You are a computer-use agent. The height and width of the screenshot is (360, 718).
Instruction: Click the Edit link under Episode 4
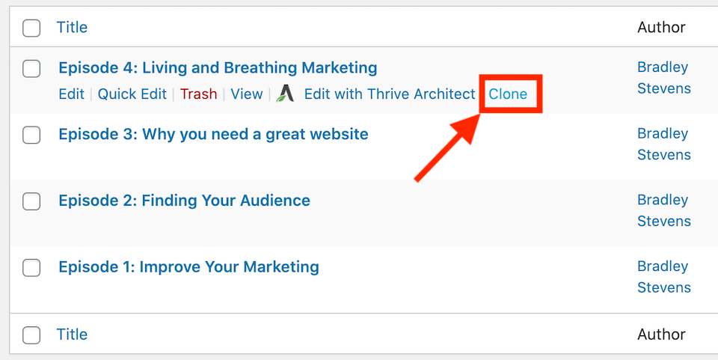point(72,94)
